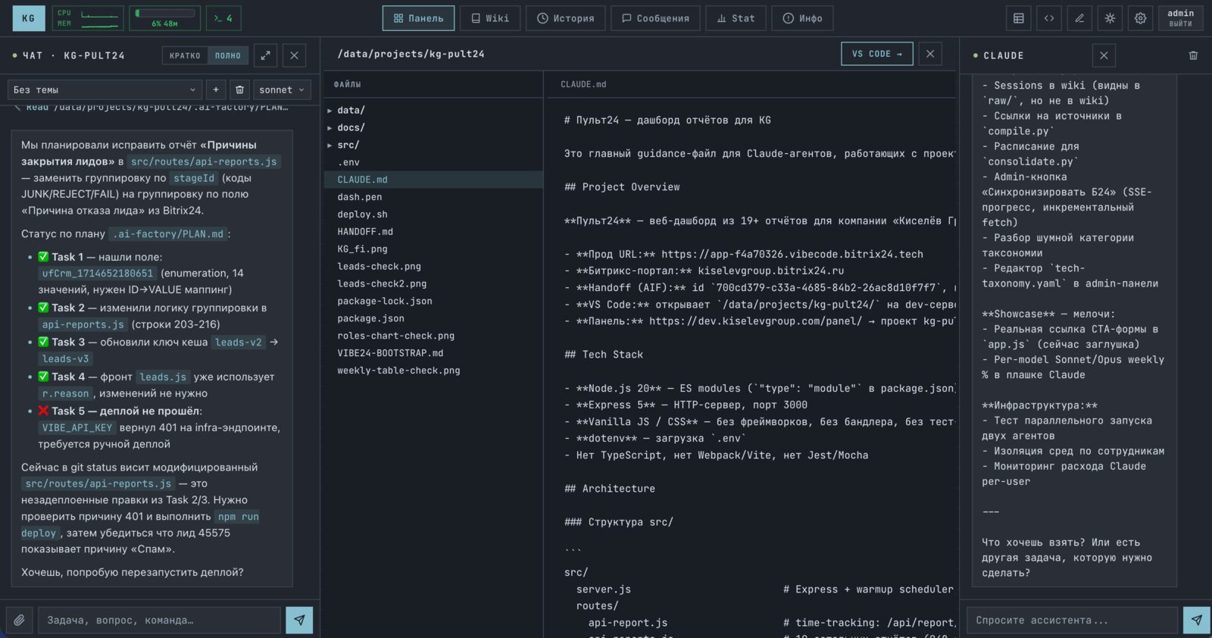The width and height of the screenshot is (1212, 638).
Task: Open the CPU/MEM monitor widget
Action: pos(88,18)
